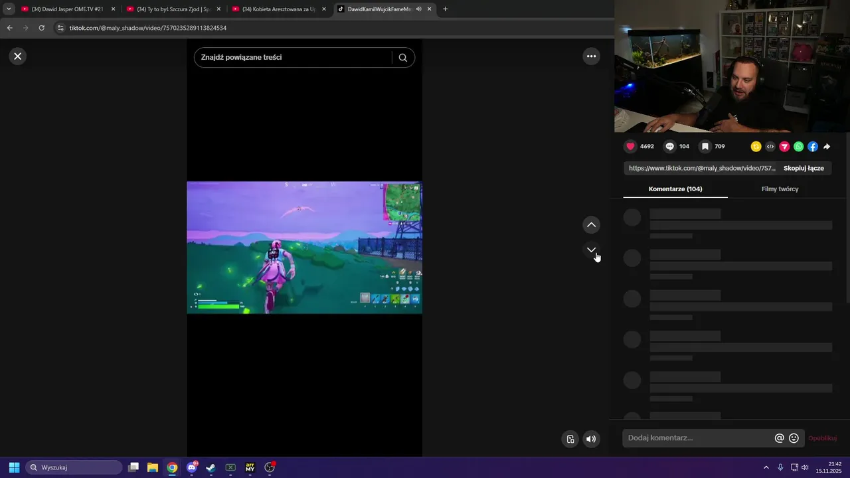Open the Windows Start menu
The image size is (850, 478).
pyautogui.click(x=14, y=467)
